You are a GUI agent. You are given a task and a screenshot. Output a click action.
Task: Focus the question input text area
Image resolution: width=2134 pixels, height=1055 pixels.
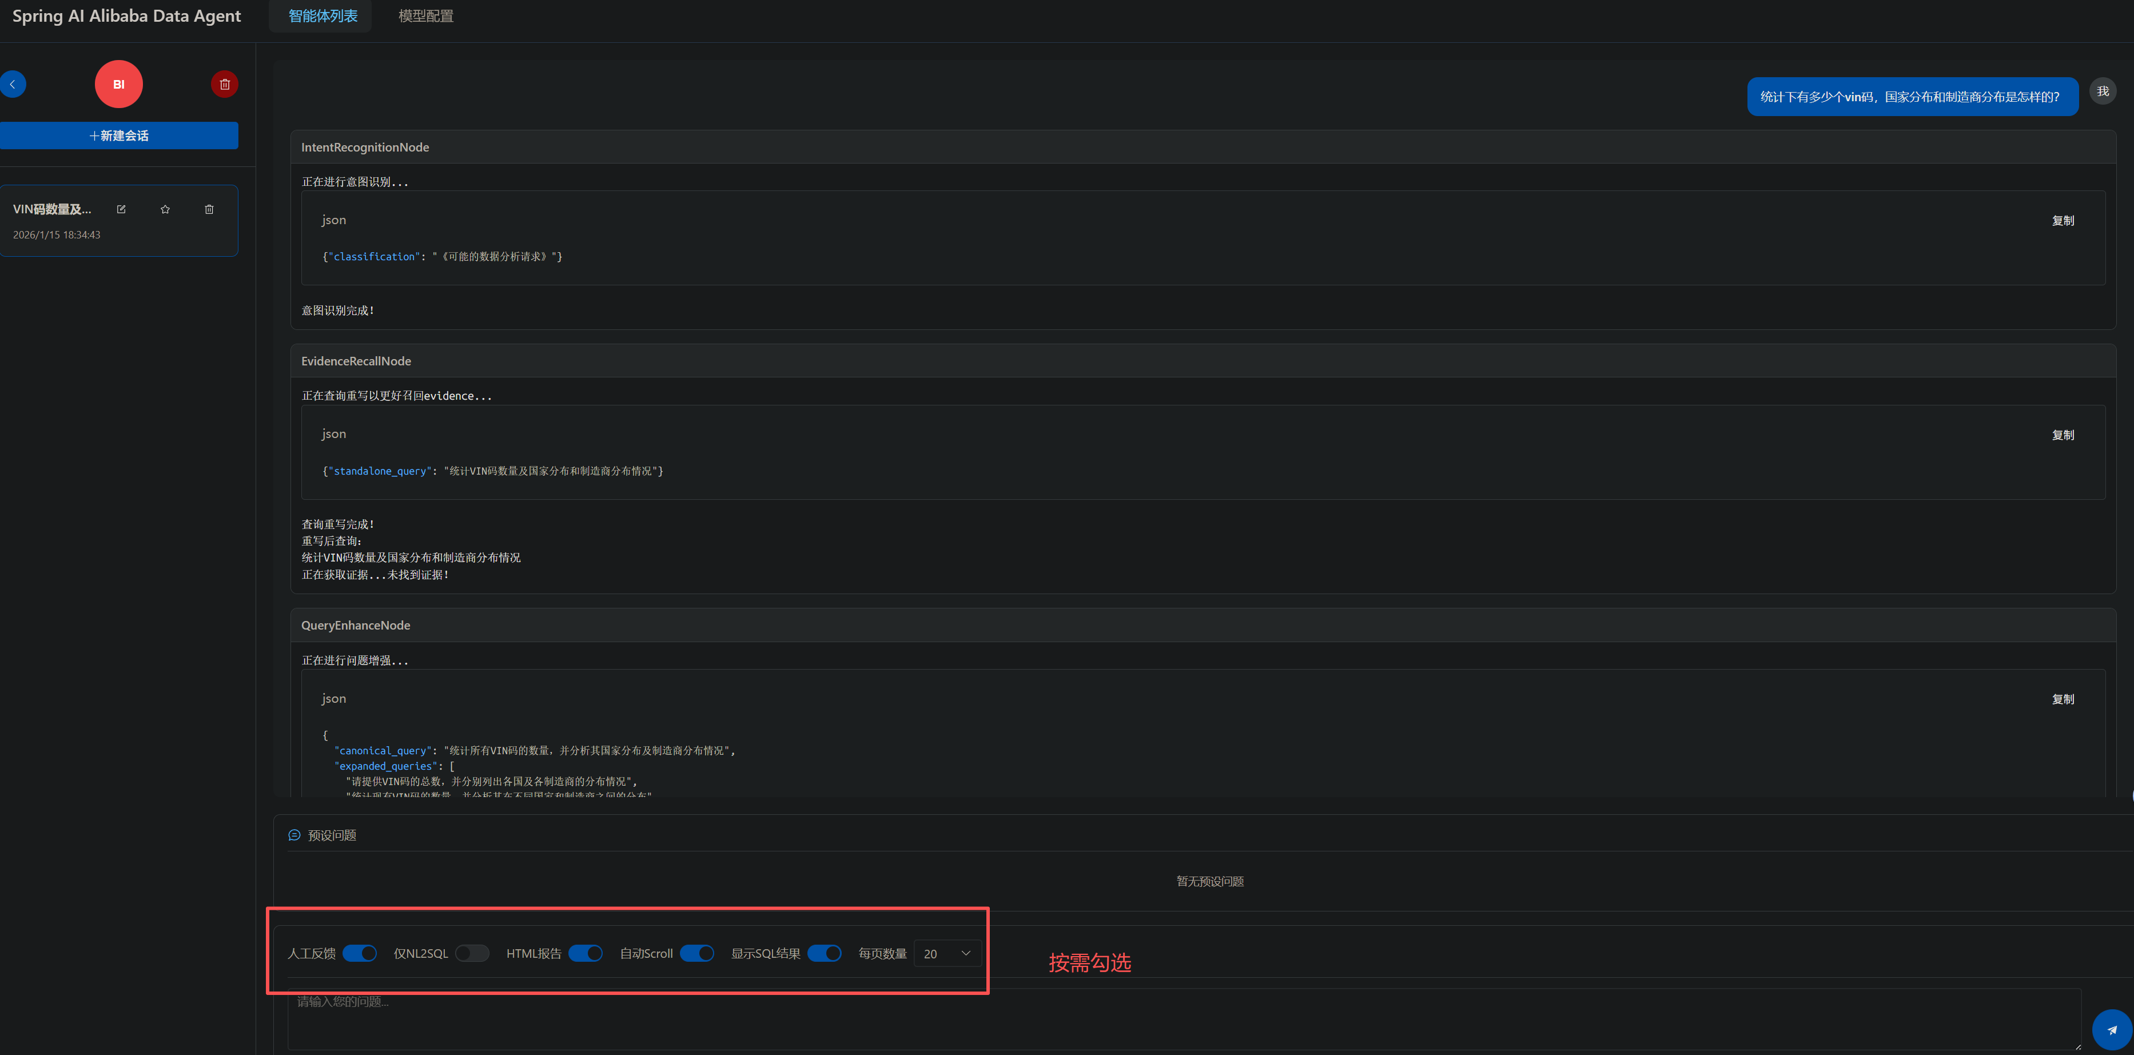1183,1018
